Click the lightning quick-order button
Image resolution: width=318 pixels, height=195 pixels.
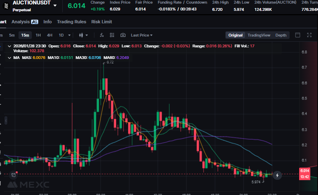pyautogui.click(x=277, y=175)
